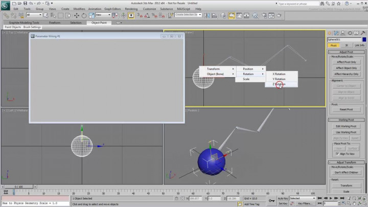Click the Set Keys large key icon

tap(271, 201)
